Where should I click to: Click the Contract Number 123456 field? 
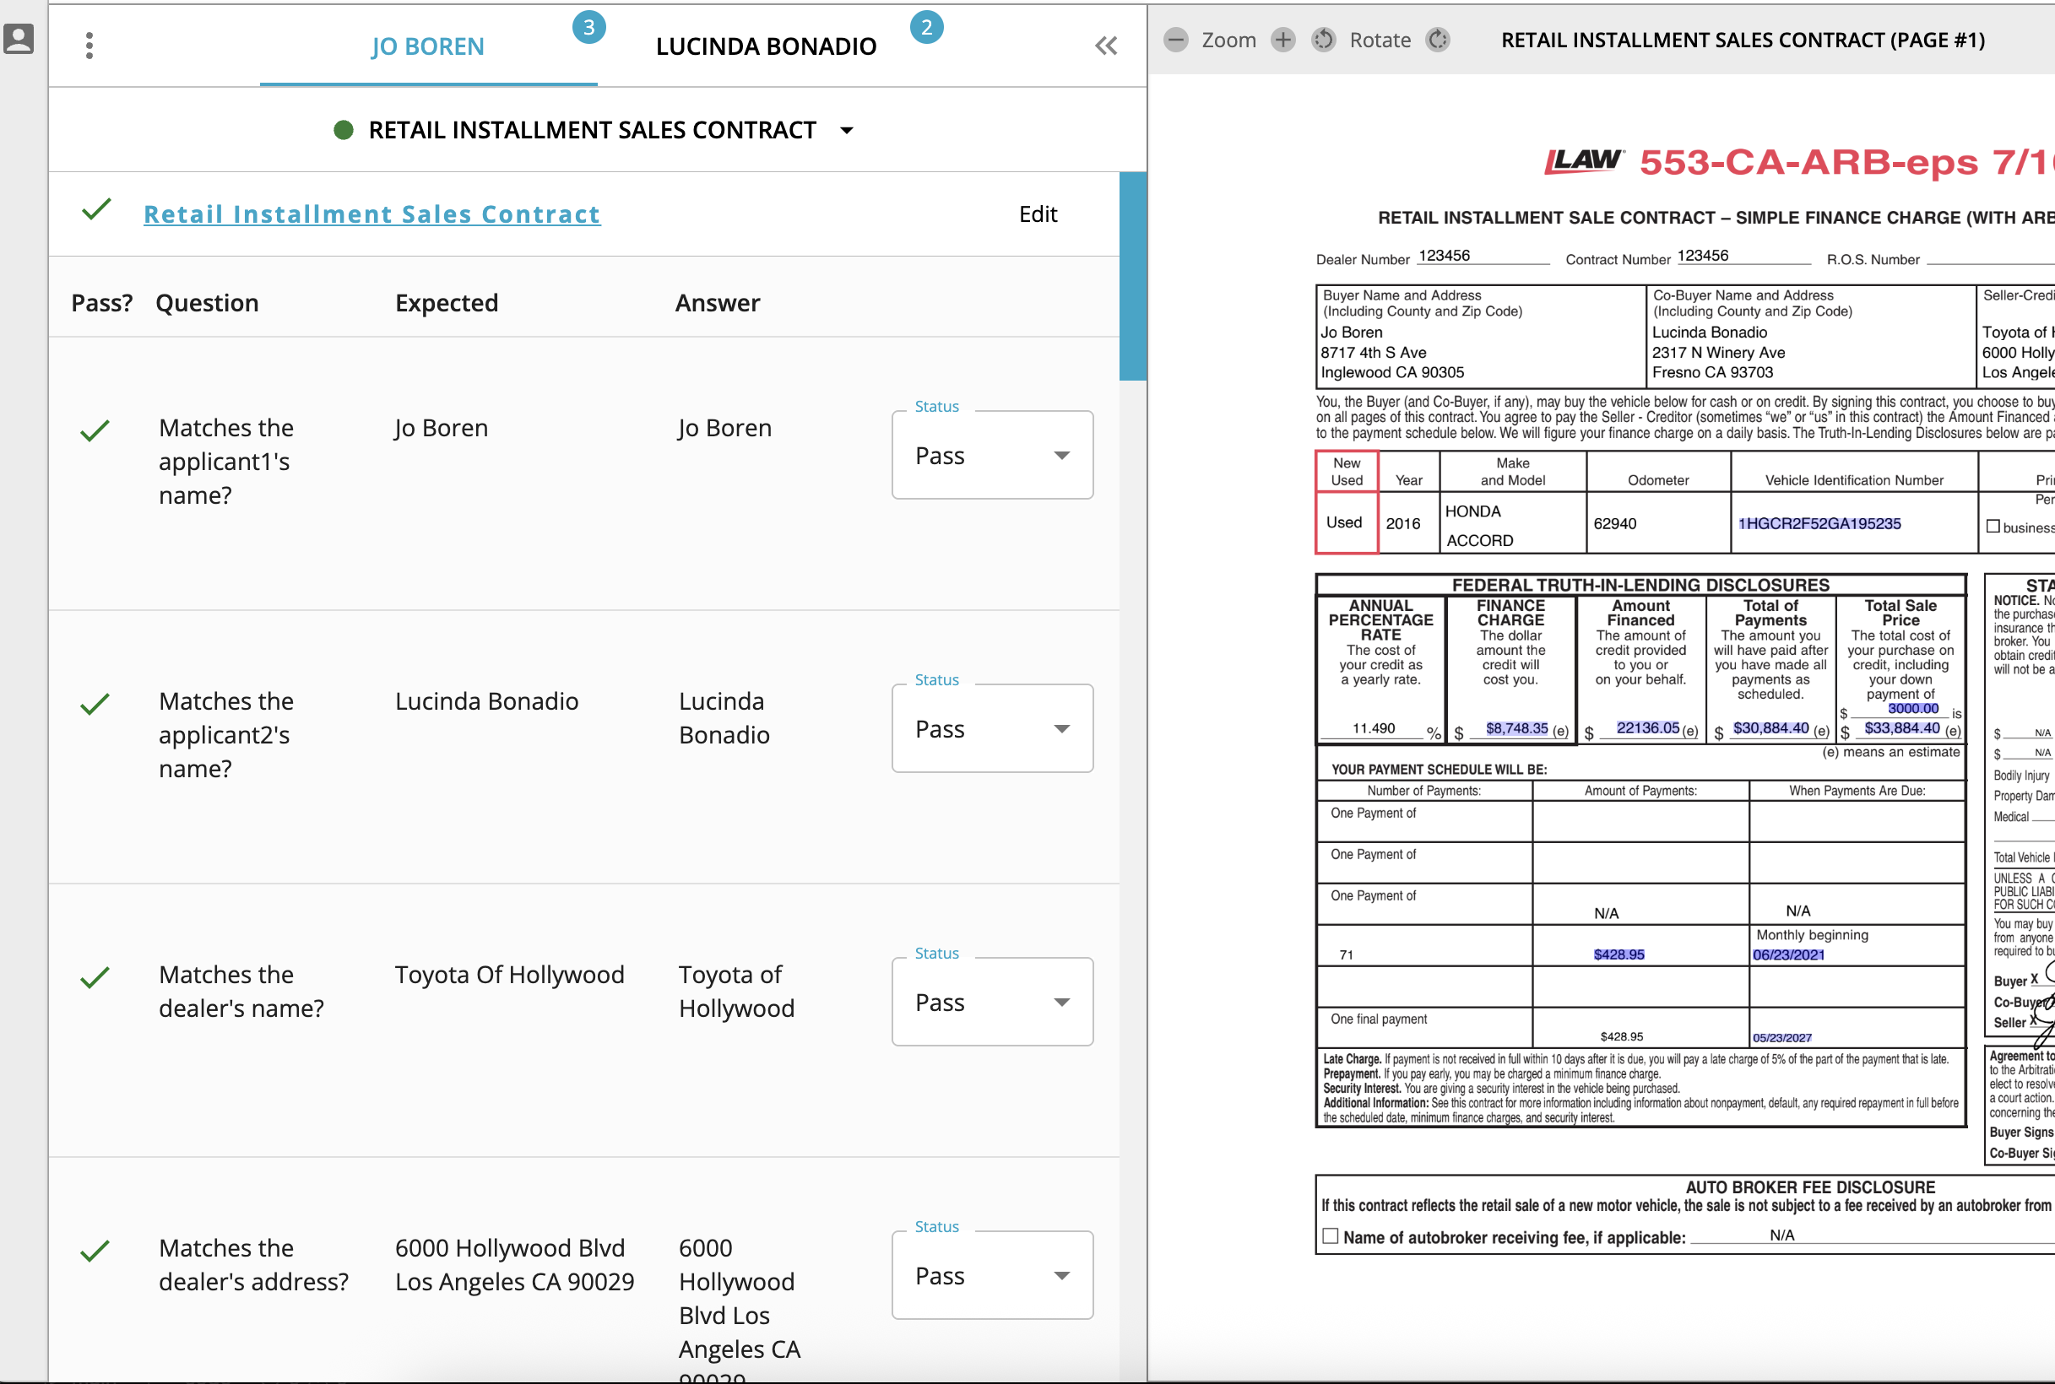pyautogui.click(x=1743, y=256)
